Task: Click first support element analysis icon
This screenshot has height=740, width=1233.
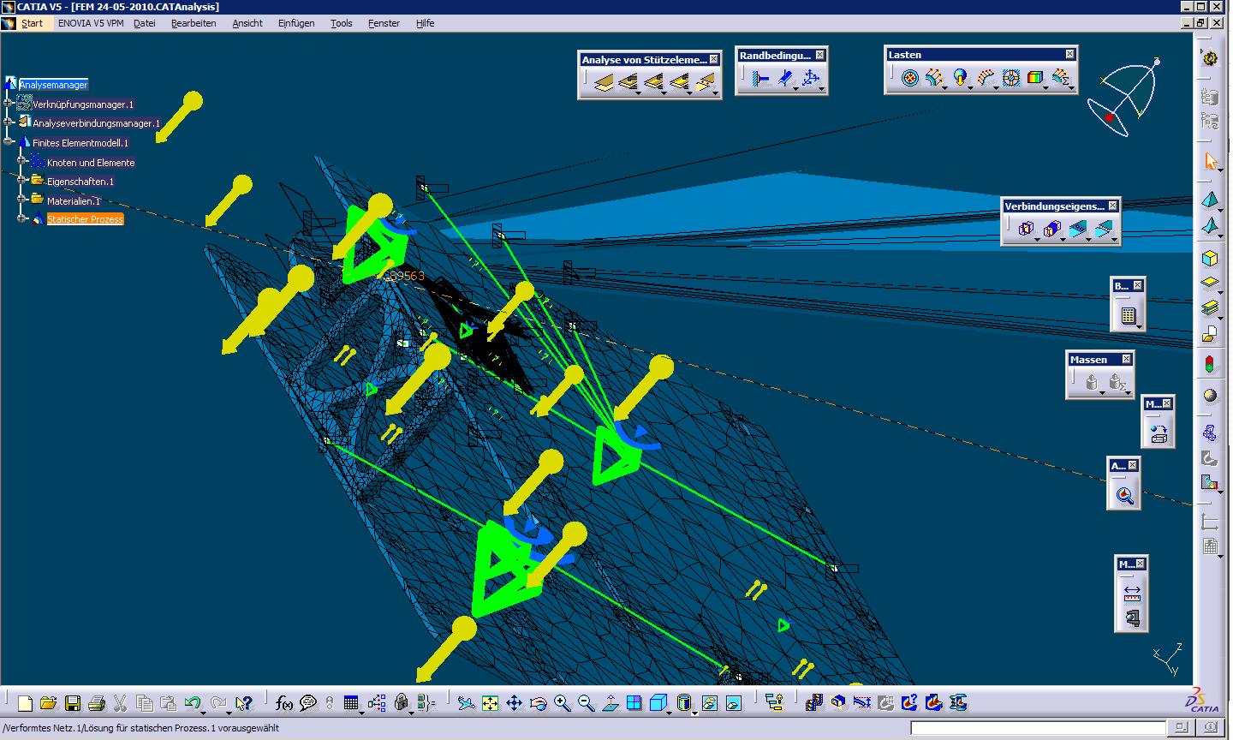Action: tap(604, 83)
